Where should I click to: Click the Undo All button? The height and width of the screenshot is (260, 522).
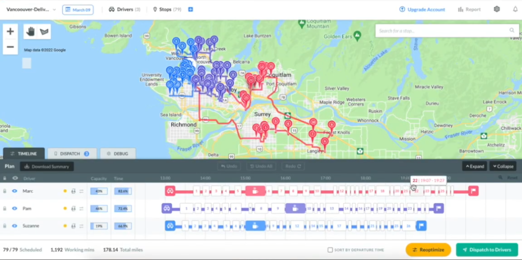[262, 166]
